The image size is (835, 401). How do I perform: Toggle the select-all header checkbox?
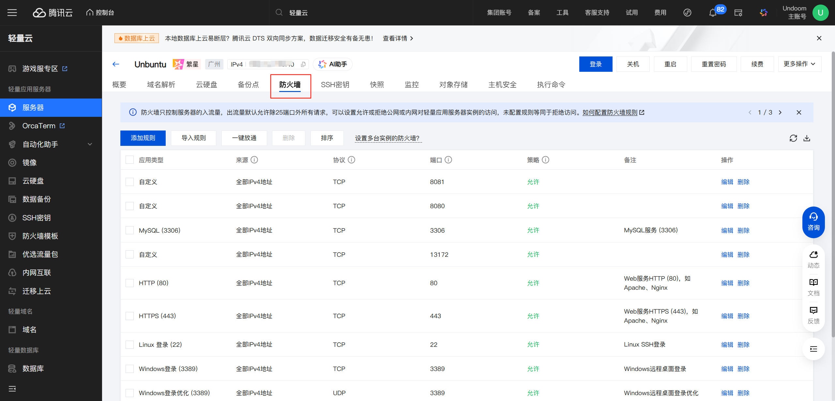click(129, 160)
